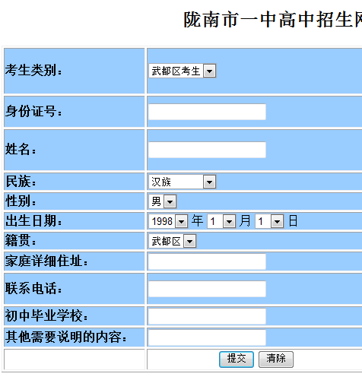
Task: Expand the birth month dropdown before 月
Action: point(221,221)
